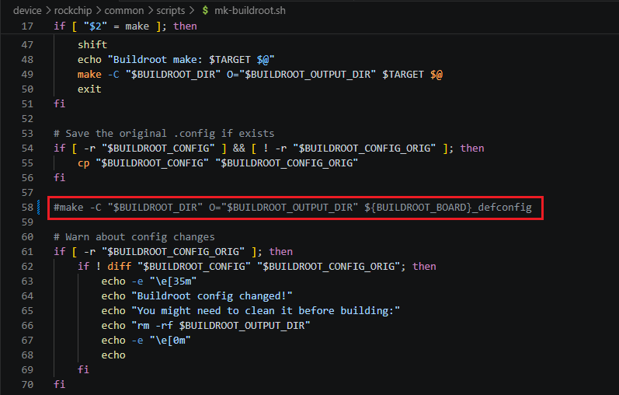
Task: Click 'Buildroot config changed!' string
Action: point(212,296)
